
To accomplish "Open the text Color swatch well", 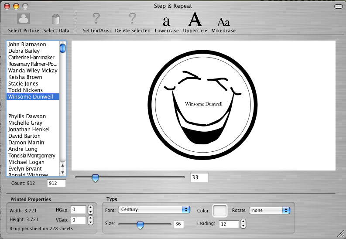I will point(220,211).
